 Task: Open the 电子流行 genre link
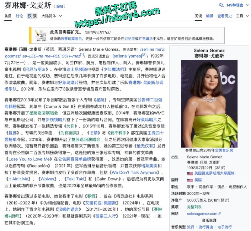[224, 227]
